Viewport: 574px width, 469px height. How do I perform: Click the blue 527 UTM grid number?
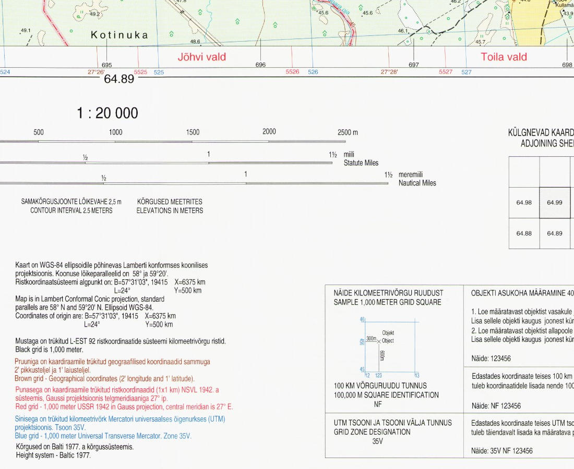(x=467, y=72)
